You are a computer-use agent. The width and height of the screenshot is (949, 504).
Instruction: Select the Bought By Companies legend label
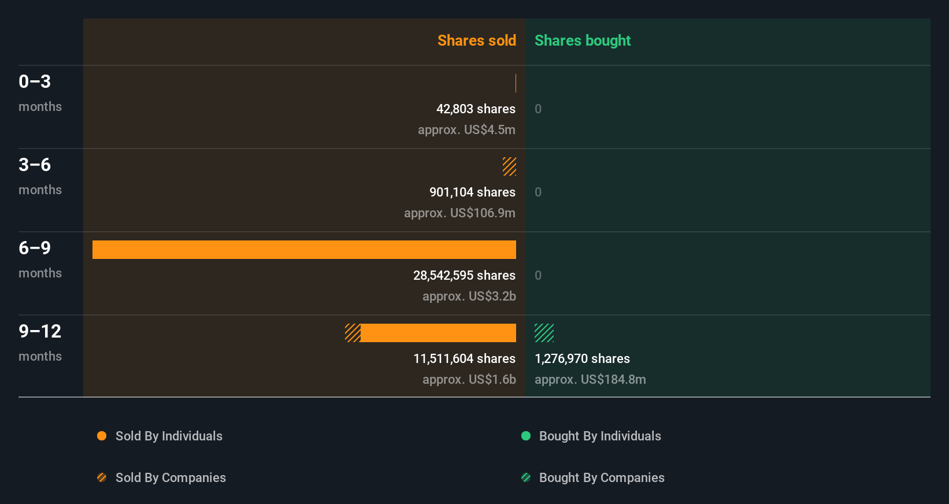(602, 477)
